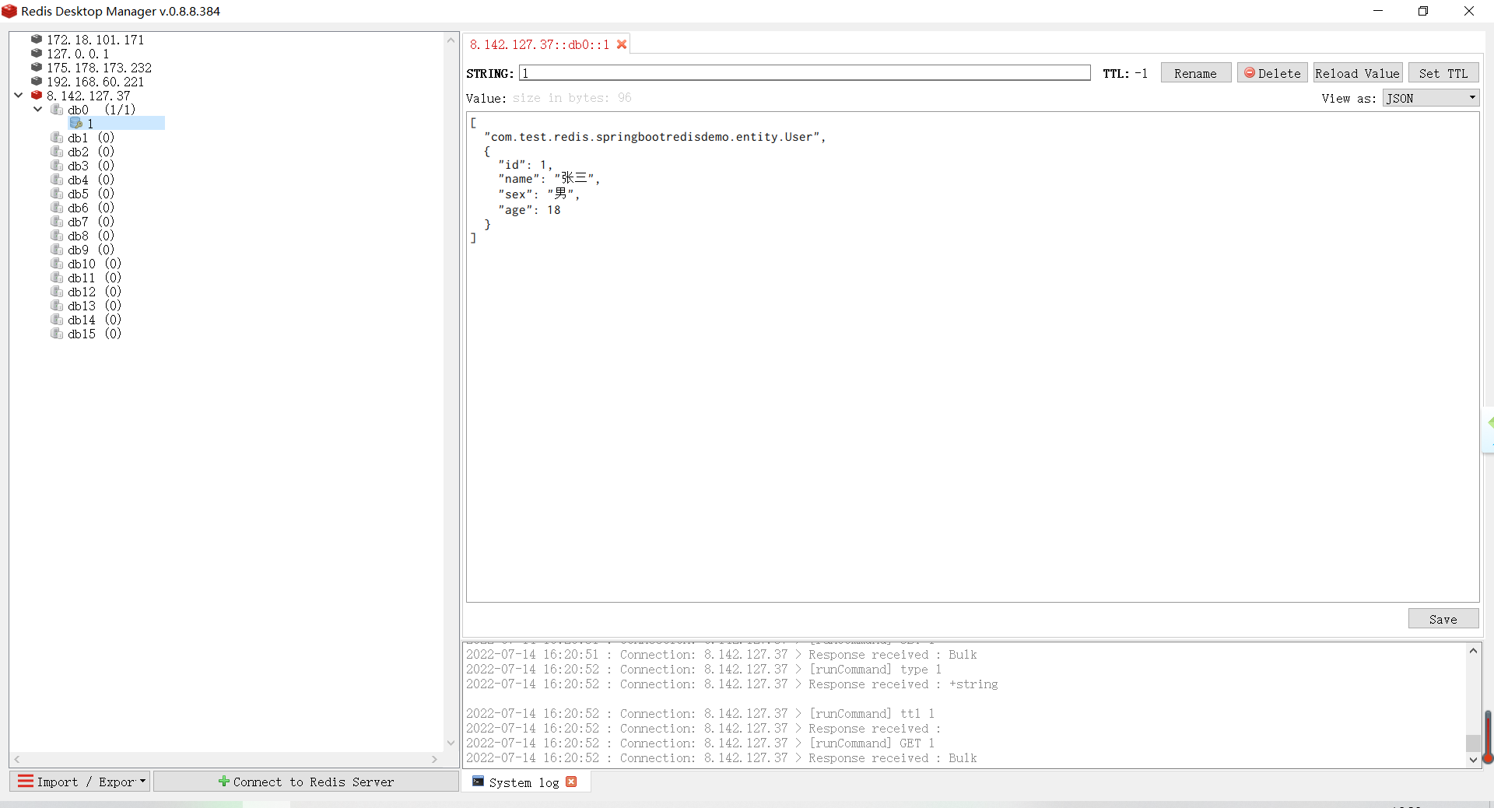Select server 192.168.60.221 in the tree
Screen dimensions: 1494x808
pyautogui.click(x=95, y=82)
